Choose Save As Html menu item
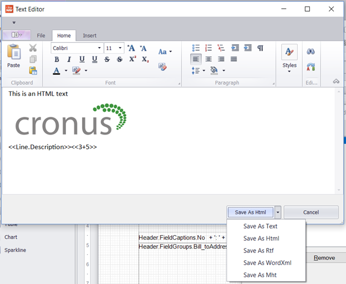This screenshot has width=346, height=284. click(x=266, y=239)
